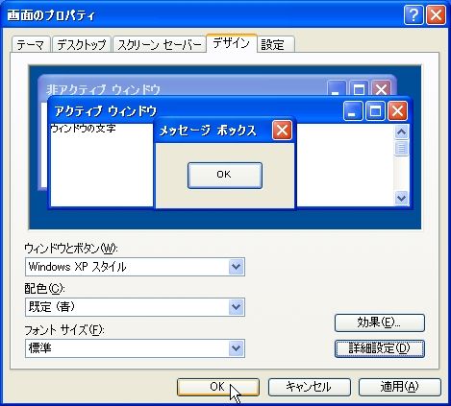Screen dimensions: 451x406
Task: Click the アクティブ ウィンドウ title bar text
Action: [106, 111]
